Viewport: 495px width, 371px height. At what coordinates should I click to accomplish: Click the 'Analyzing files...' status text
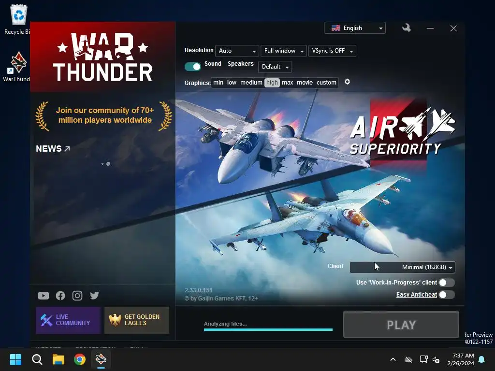click(x=225, y=324)
